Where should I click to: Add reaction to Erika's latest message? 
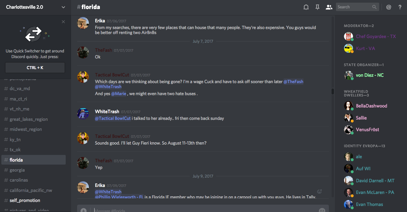click(x=319, y=191)
